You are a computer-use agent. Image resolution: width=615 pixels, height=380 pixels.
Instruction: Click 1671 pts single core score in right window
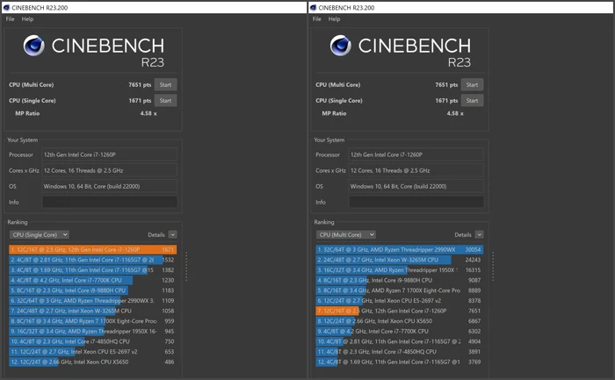pyautogui.click(x=446, y=101)
